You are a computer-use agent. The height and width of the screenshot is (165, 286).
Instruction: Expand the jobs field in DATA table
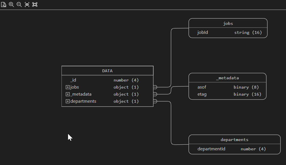[x=67, y=87]
